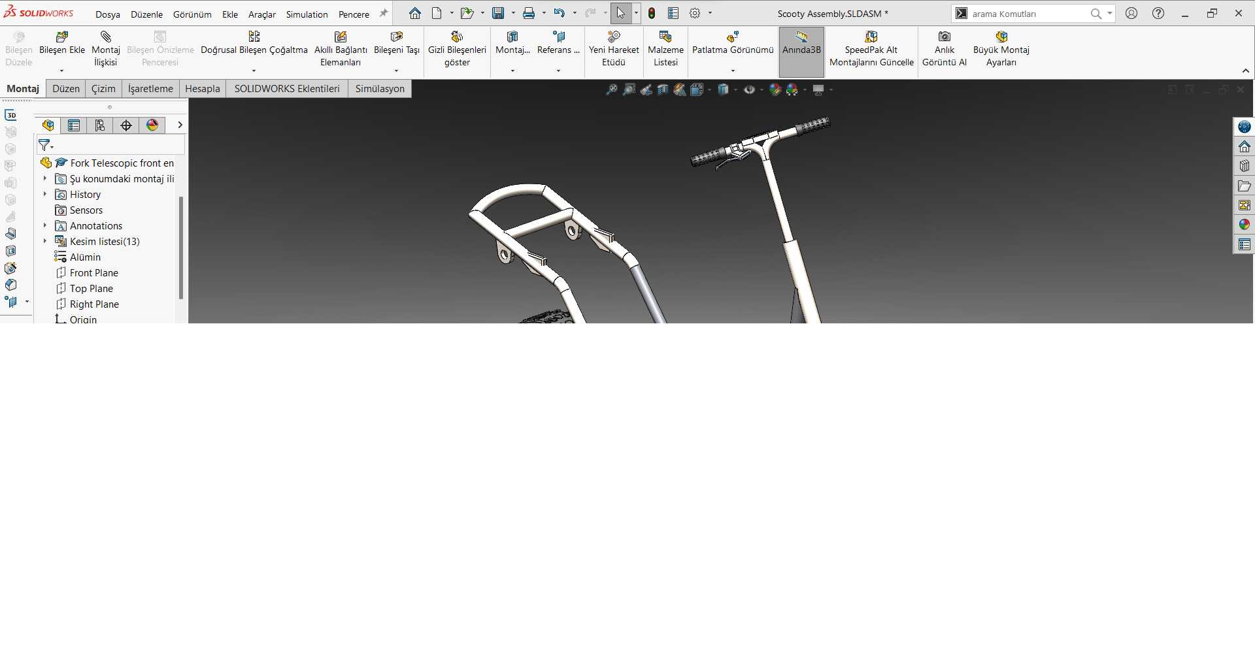
Task: Select Doğrusal Bileşen Çoğaltma tool
Action: click(x=254, y=43)
